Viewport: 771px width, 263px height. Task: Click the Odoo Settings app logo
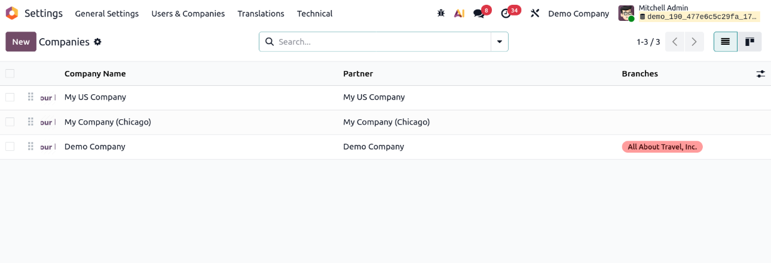[x=12, y=13]
